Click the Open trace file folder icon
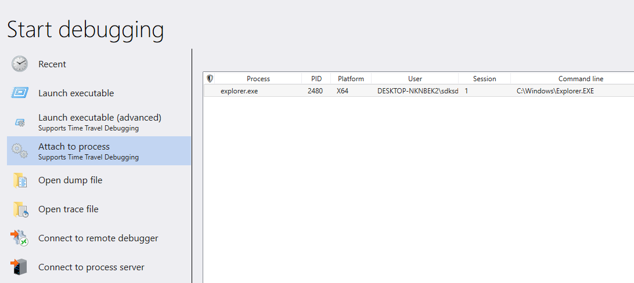The width and height of the screenshot is (634, 283). [x=21, y=209]
